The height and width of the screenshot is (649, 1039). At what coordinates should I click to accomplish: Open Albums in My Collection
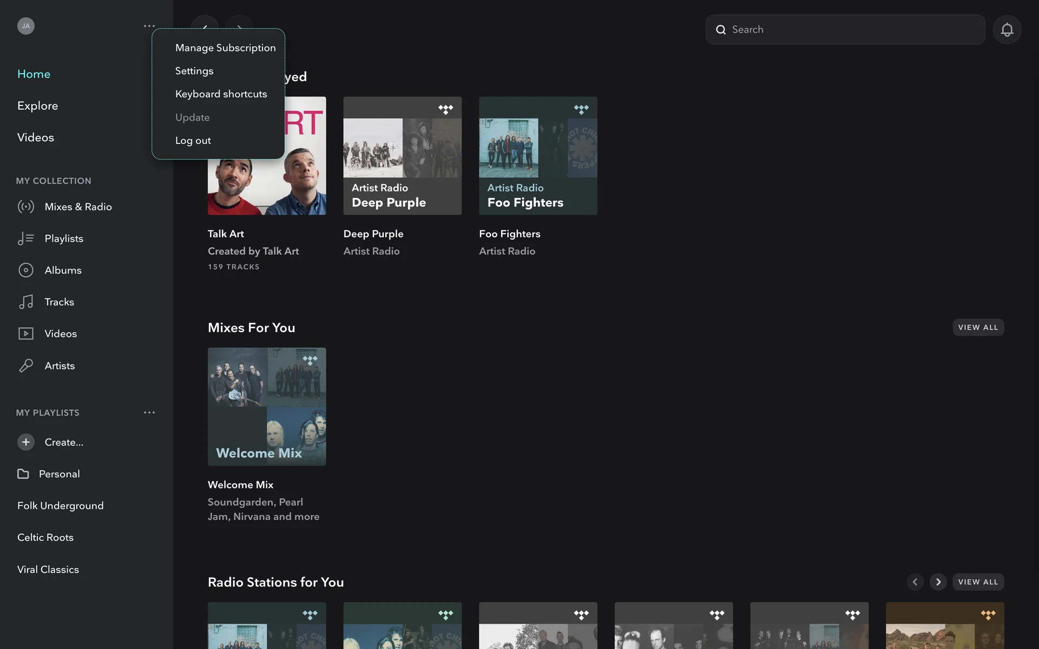pyautogui.click(x=63, y=270)
